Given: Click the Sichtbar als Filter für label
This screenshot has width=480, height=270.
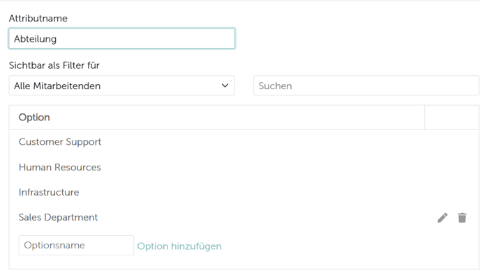Looking at the screenshot, I should click(54, 65).
